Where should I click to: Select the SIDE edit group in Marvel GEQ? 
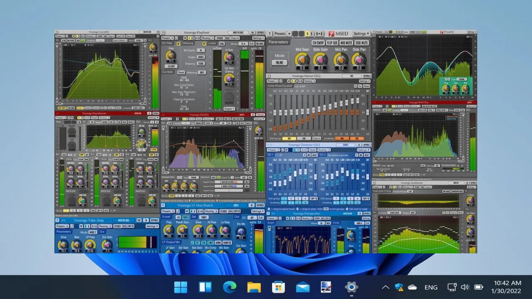click(304, 138)
